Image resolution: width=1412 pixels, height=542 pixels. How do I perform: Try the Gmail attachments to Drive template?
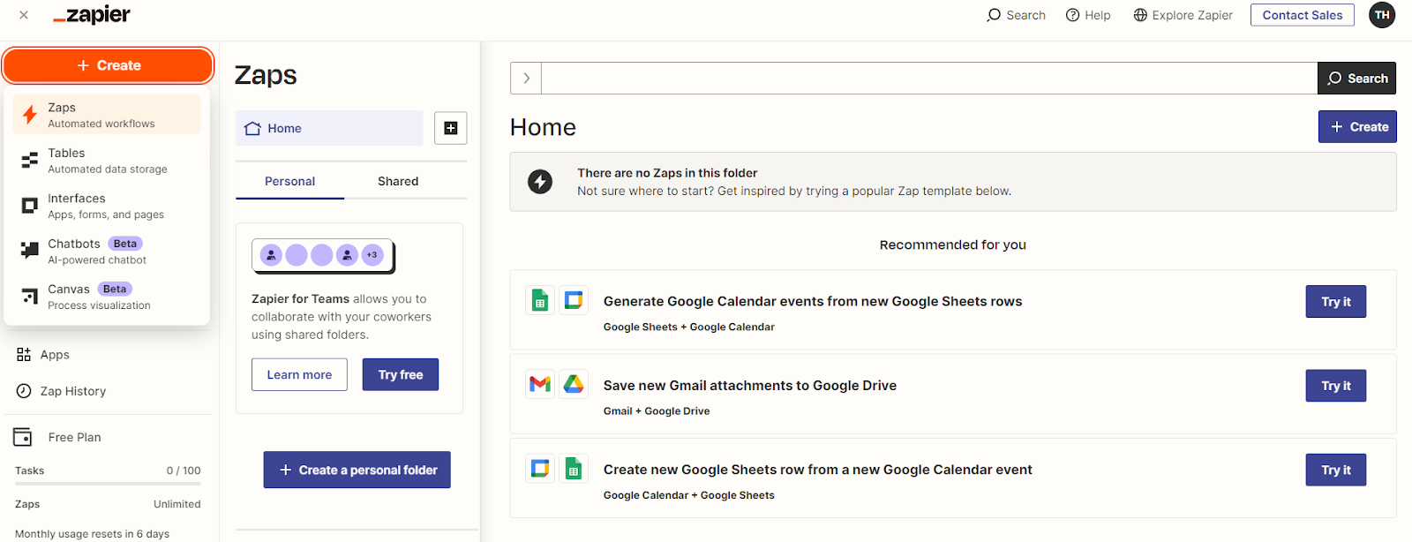click(1336, 385)
